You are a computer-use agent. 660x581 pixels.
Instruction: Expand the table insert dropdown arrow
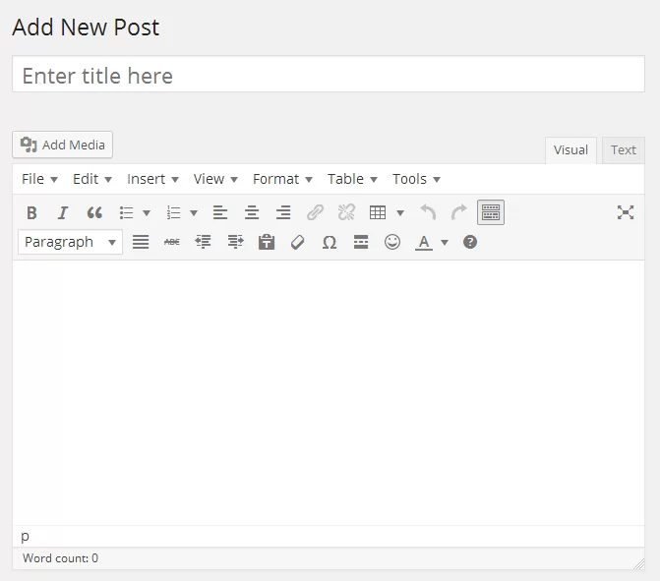pos(400,212)
